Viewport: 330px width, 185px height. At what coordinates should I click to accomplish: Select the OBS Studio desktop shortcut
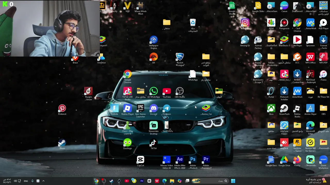tap(180, 93)
